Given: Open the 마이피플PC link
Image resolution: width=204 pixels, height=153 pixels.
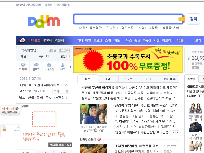Looking at the screenshot, I should (x=63, y=5).
